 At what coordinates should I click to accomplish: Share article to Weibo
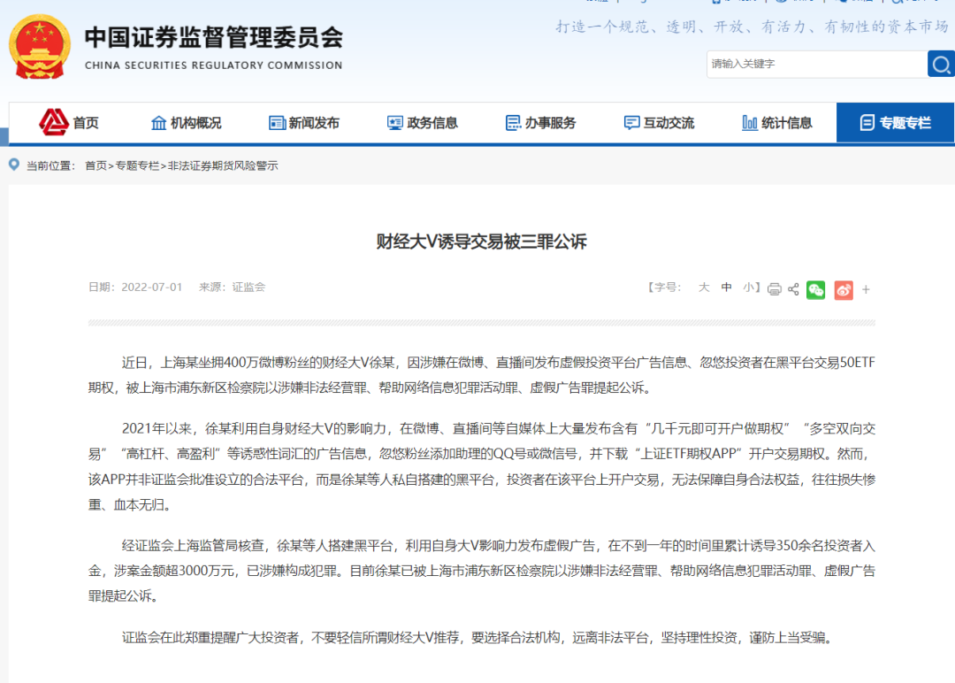coord(844,289)
